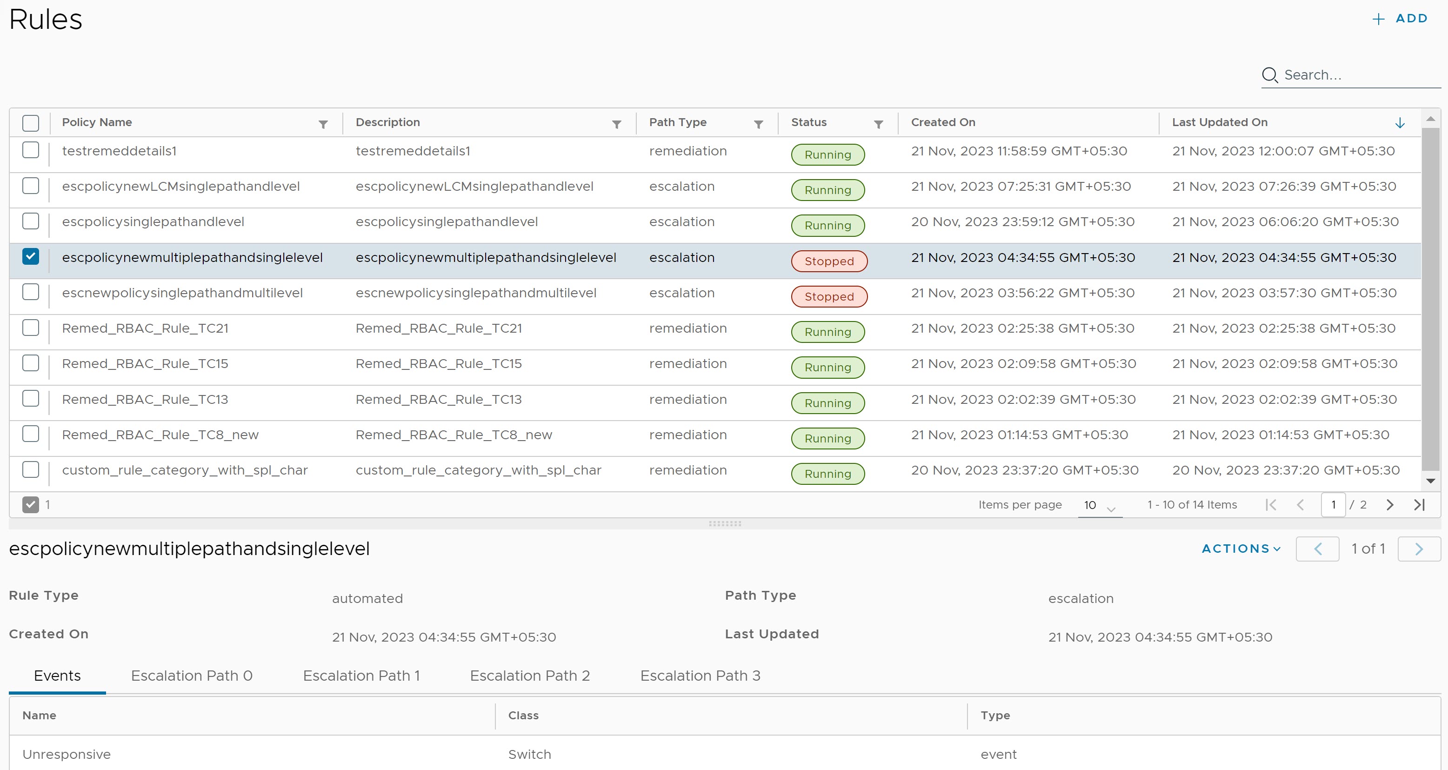
Task: Click the current page number field
Action: click(1333, 505)
